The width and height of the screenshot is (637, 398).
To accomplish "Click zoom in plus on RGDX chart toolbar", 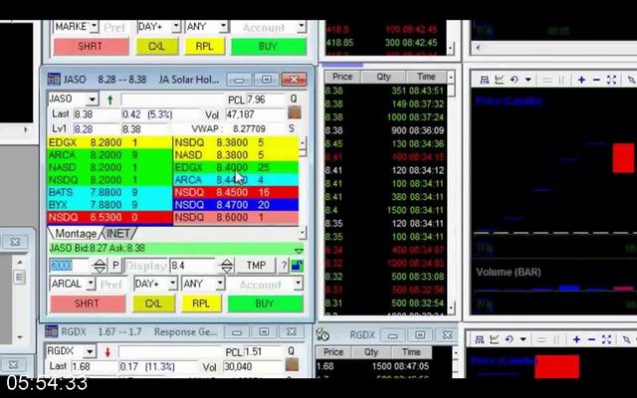I will (x=576, y=339).
